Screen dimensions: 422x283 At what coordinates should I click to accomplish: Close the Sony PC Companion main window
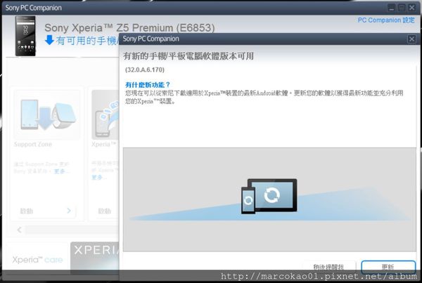pos(411,8)
